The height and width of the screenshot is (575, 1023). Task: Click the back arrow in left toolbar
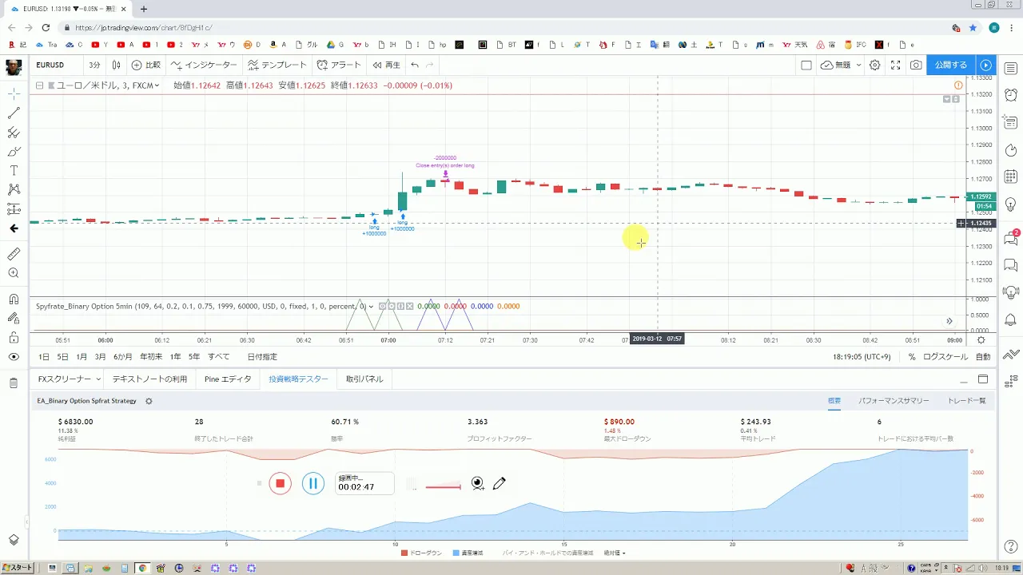coord(14,228)
